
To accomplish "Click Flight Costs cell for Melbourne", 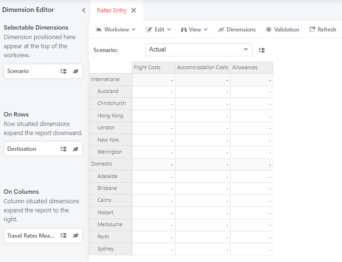I will click(x=153, y=225).
